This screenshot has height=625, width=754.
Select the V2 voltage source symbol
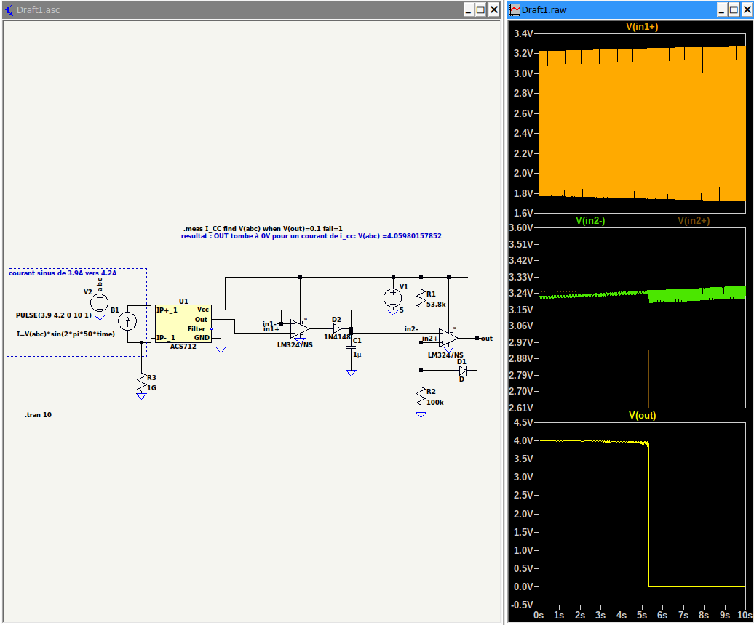tap(99, 302)
